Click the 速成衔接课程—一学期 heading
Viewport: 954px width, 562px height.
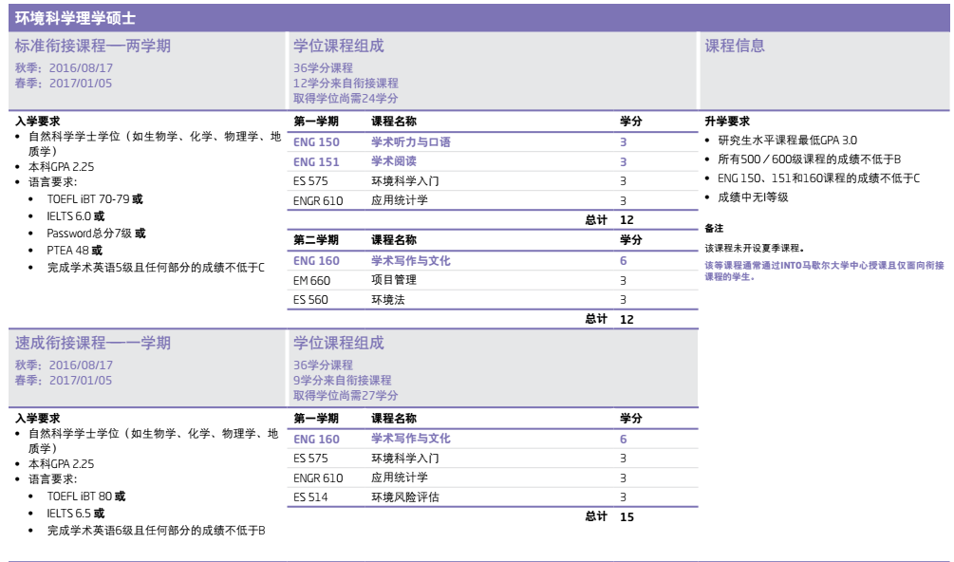pos(93,343)
